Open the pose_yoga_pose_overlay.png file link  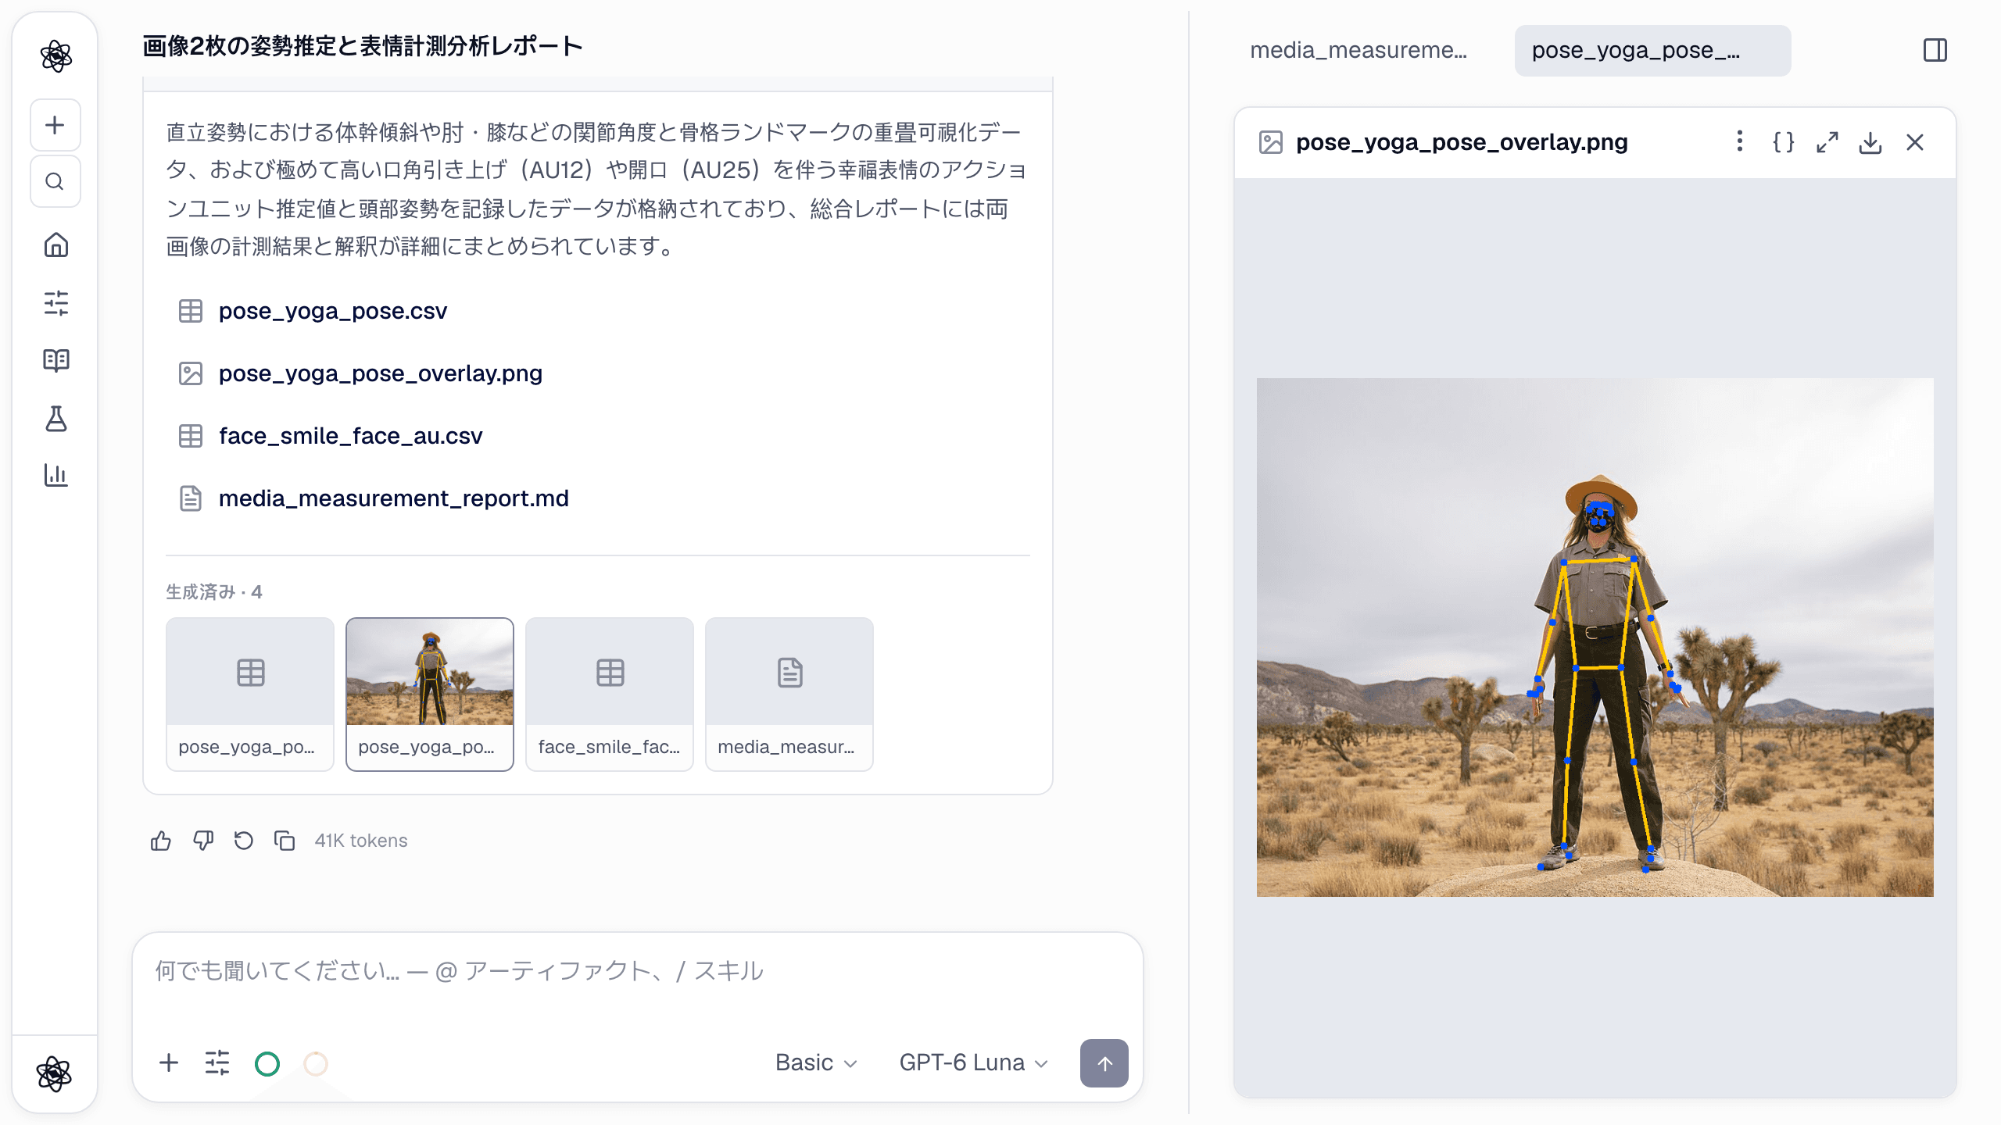coord(381,373)
